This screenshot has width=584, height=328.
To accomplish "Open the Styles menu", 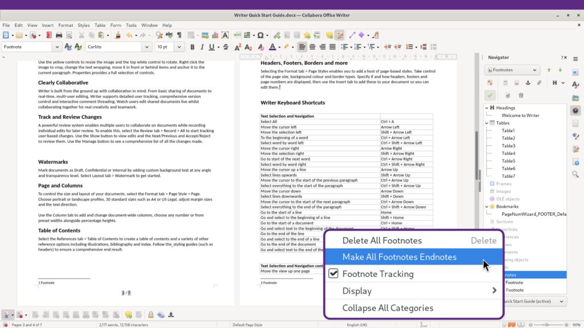I will [83, 25].
